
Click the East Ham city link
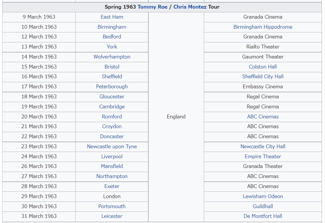click(112, 17)
